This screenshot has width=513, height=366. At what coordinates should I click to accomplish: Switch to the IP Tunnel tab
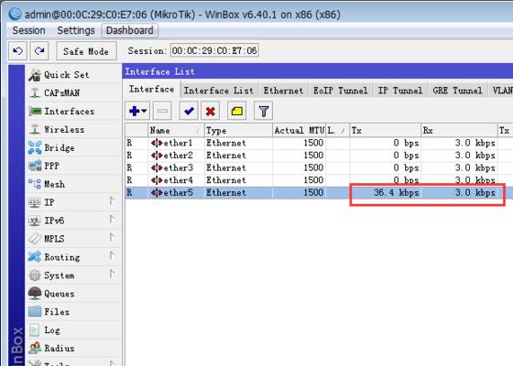[x=400, y=91]
